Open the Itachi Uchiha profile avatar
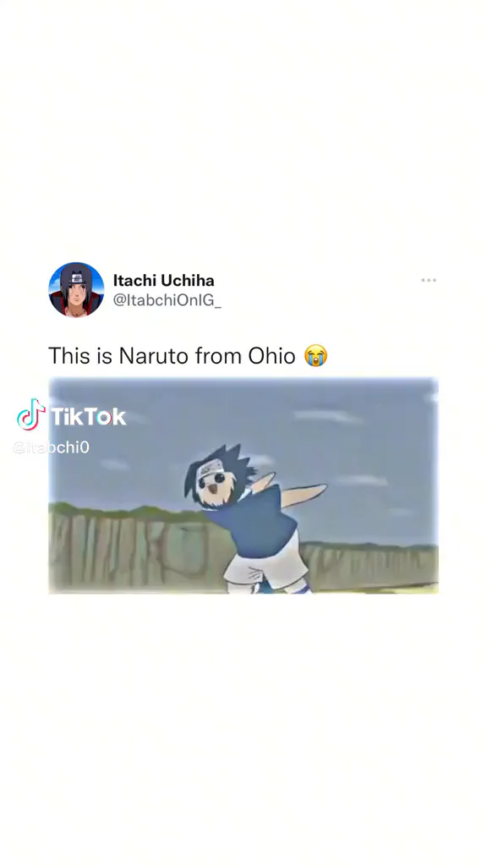Screen dimensions: 487x866 pyautogui.click(x=76, y=289)
